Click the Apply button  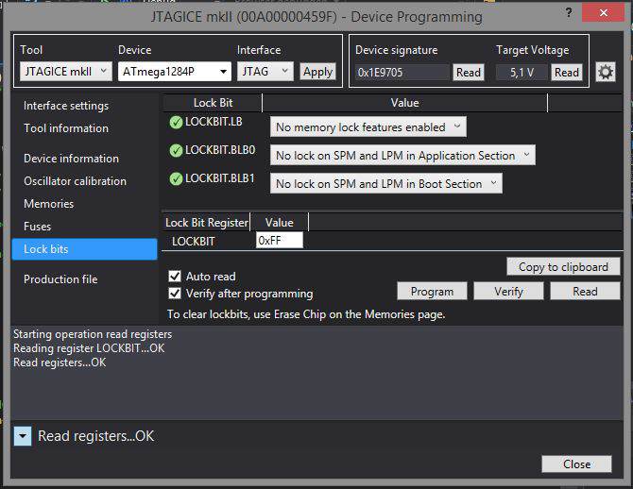(x=317, y=72)
